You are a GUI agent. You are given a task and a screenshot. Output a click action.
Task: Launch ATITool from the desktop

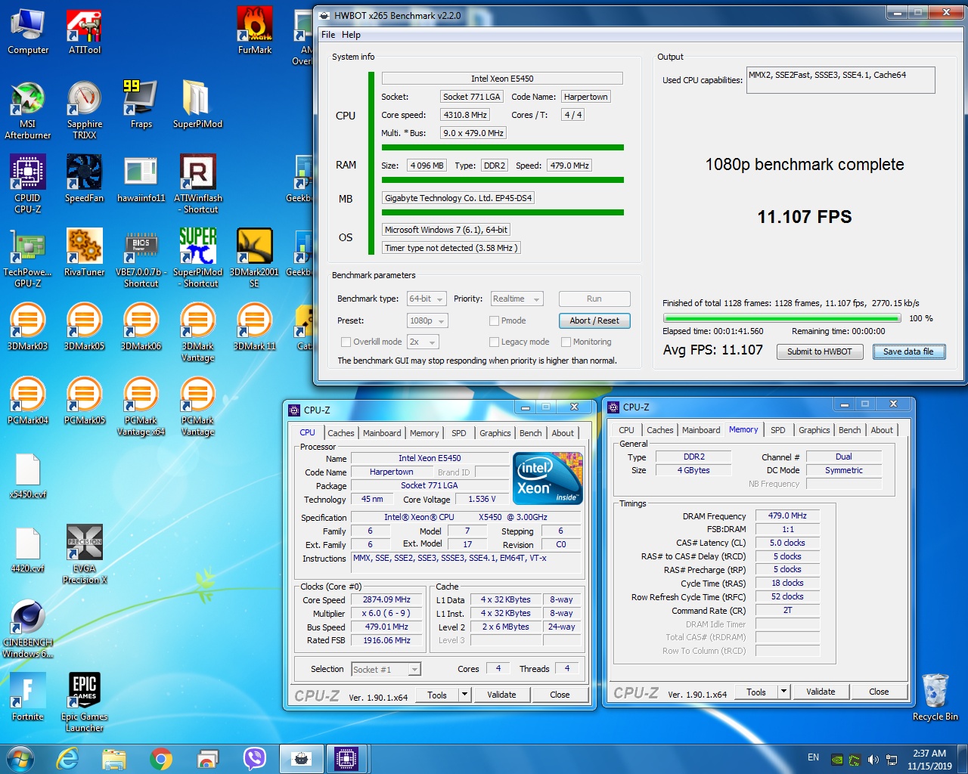[x=84, y=32]
